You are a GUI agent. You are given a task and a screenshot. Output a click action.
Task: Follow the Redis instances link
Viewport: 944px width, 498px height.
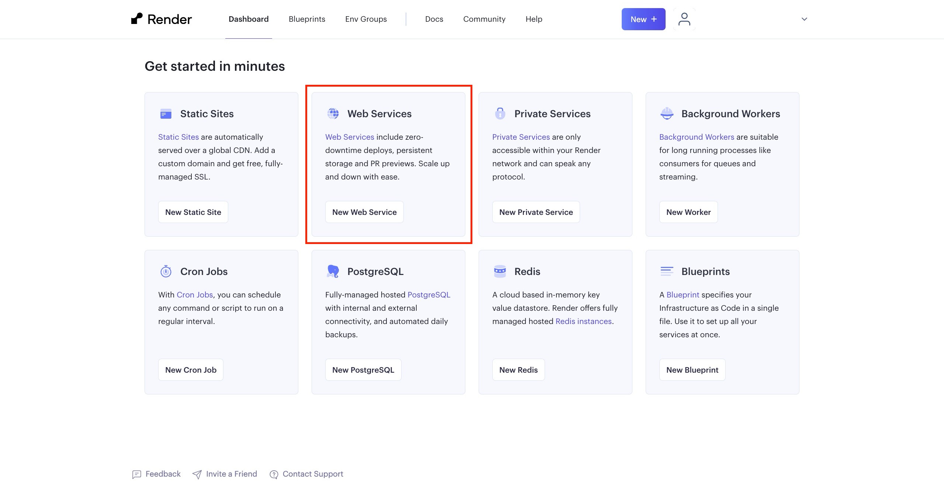[x=584, y=321]
